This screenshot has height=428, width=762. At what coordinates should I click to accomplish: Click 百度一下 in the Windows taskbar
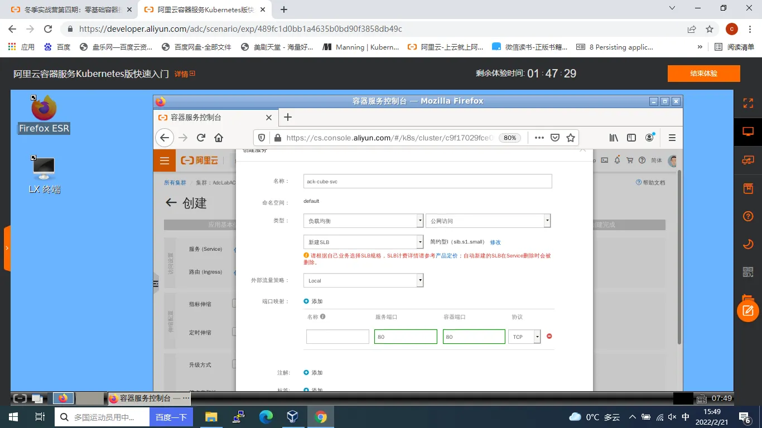tap(171, 417)
